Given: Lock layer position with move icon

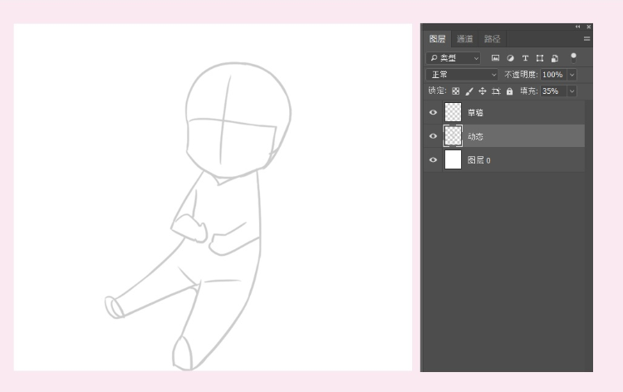Looking at the screenshot, I should pyautogui.click(x=482, y=91).
